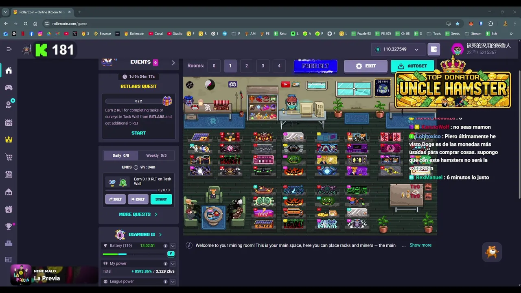Open the Stream bookmarks folder

point(473,34)
